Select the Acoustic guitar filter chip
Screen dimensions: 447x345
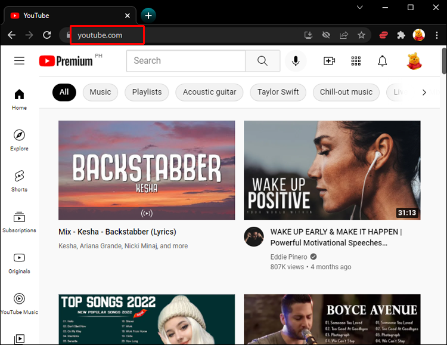click(x=209, y=92)
